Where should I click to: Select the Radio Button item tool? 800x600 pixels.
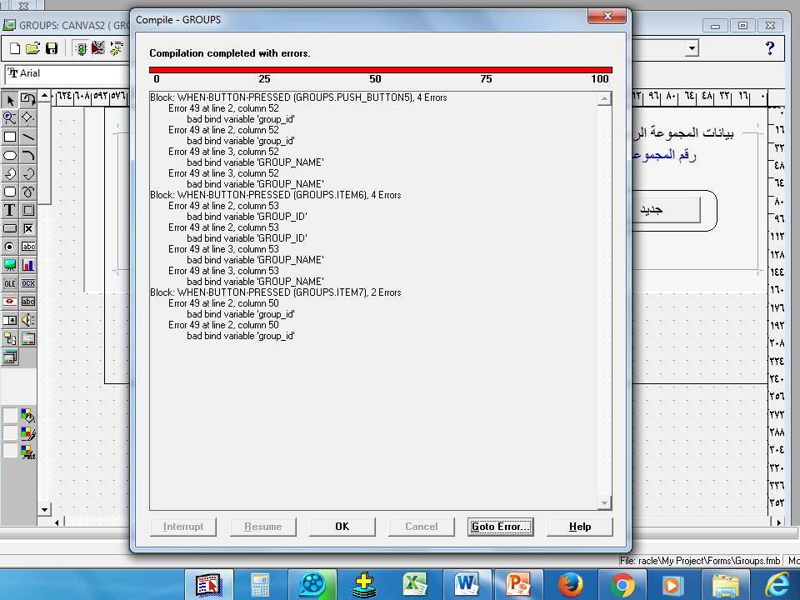point(10,247)
